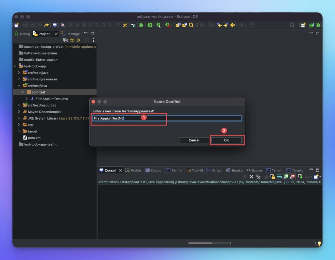Image resolution: width=335 pixels, height=260 pixels.
Task: Click OK in the Name Conflict dialog
Action: [226, 140]
